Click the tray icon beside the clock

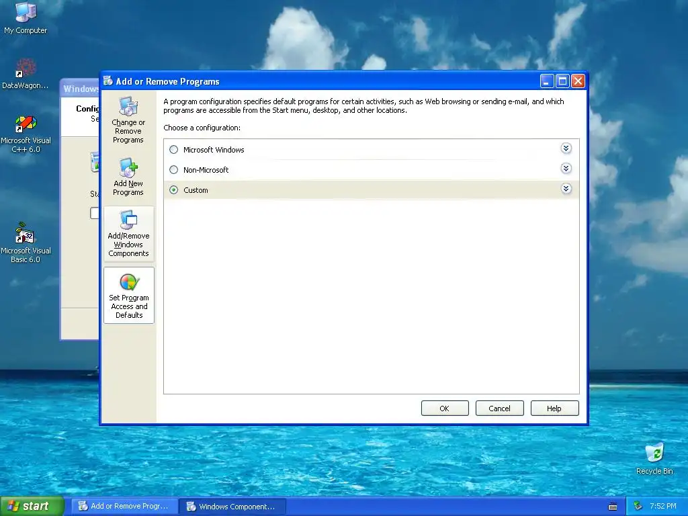637,506
